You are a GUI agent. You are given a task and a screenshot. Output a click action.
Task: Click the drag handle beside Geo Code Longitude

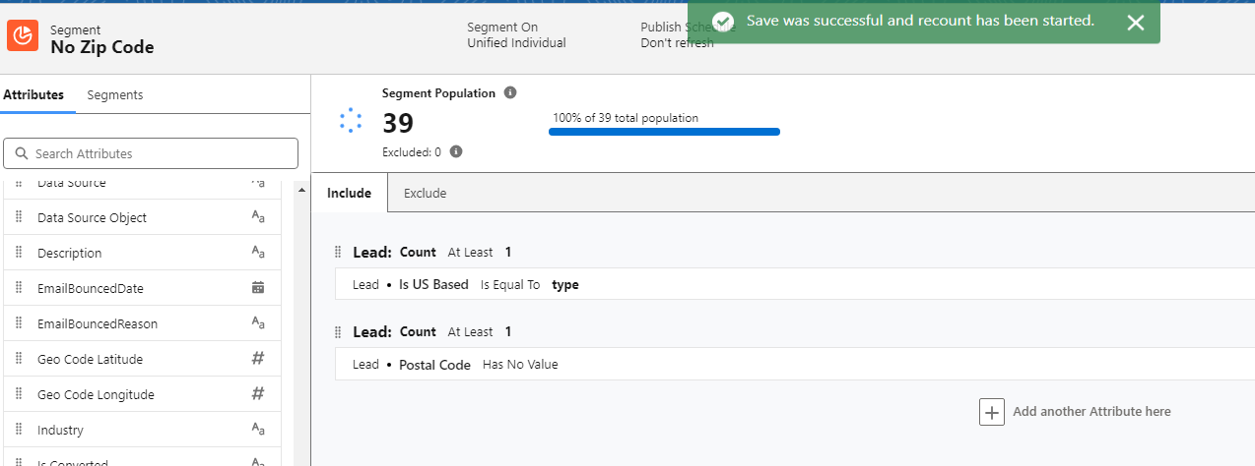(19, 394)
